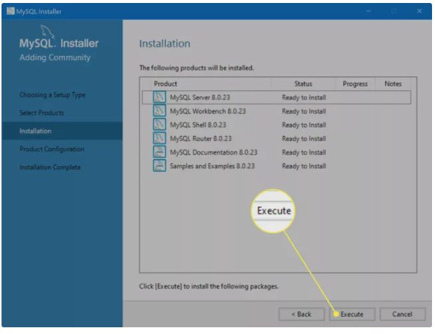Click the MySQL Server 8.0.23 product icon
This screenshot has width=435, height=334.
[159, 97]
